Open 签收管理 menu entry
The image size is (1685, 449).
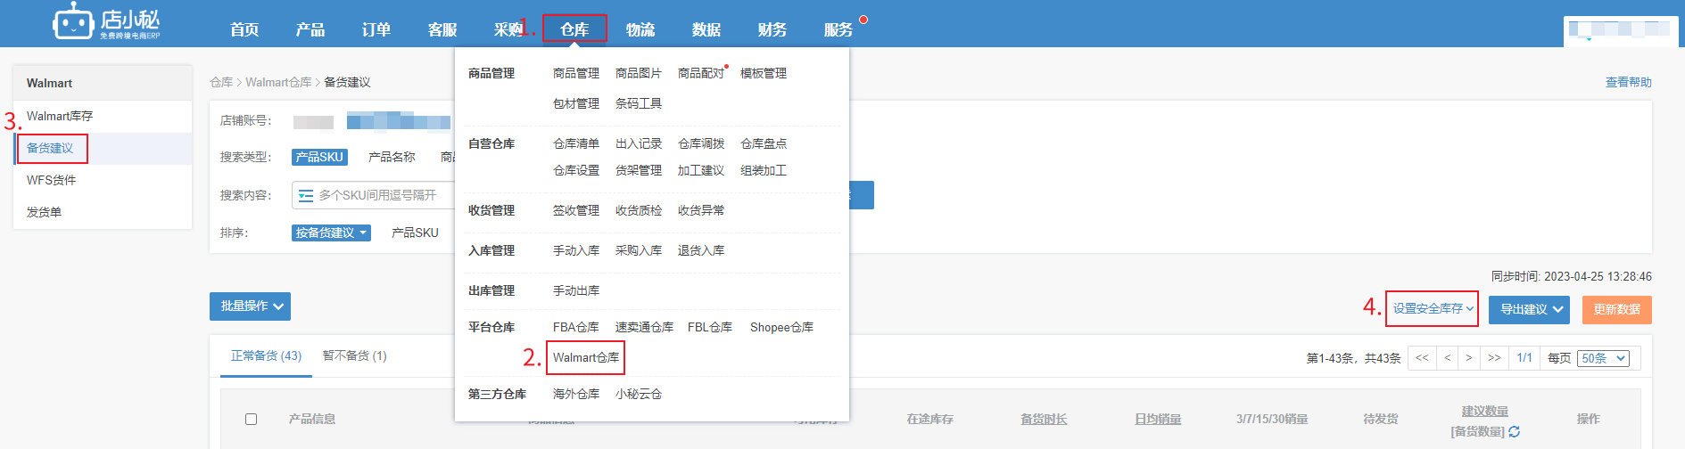click(x=575, y=210)
